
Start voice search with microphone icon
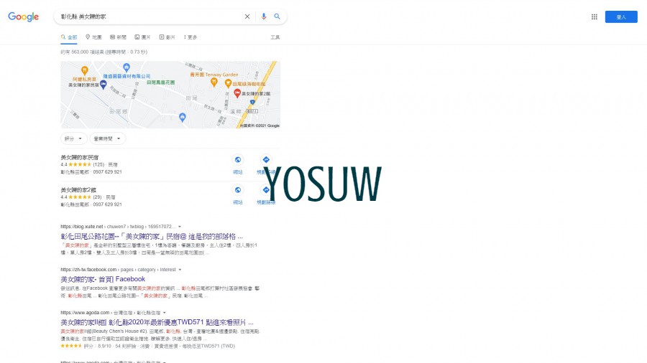tap(264, 16)
